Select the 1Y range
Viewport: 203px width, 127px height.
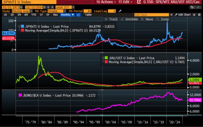[41, 15]
